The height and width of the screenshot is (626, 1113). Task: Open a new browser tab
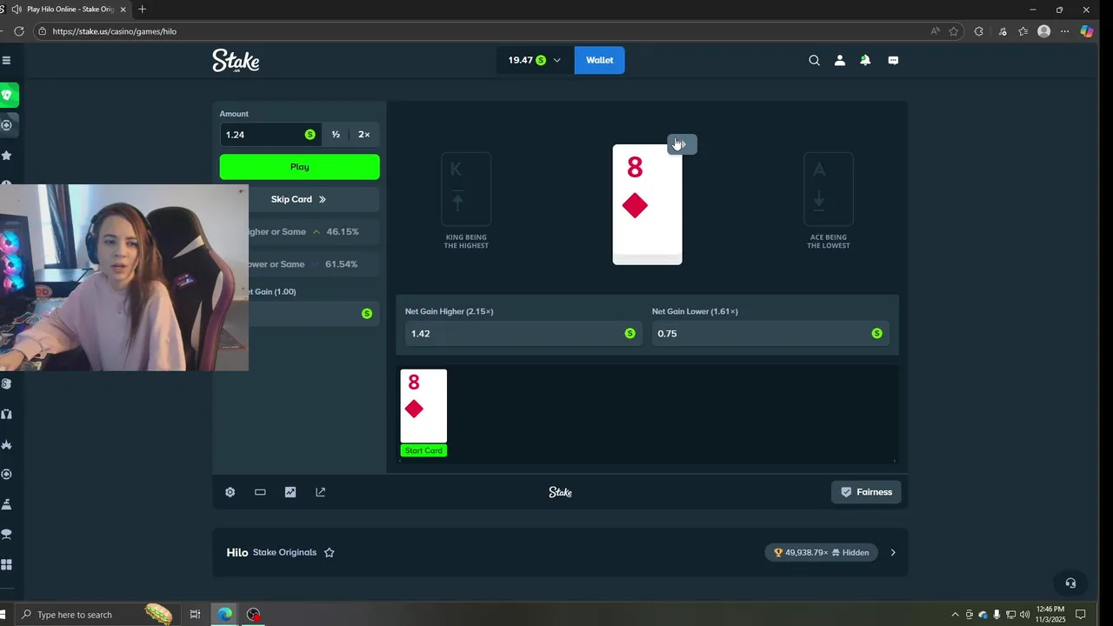143,10
